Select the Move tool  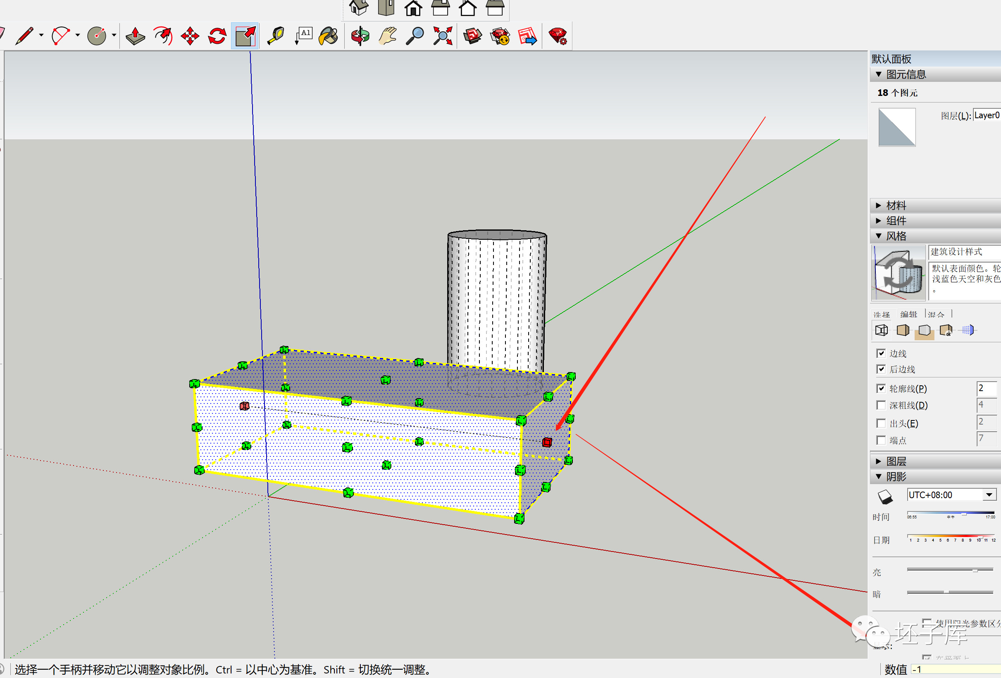tap(190, 36)
